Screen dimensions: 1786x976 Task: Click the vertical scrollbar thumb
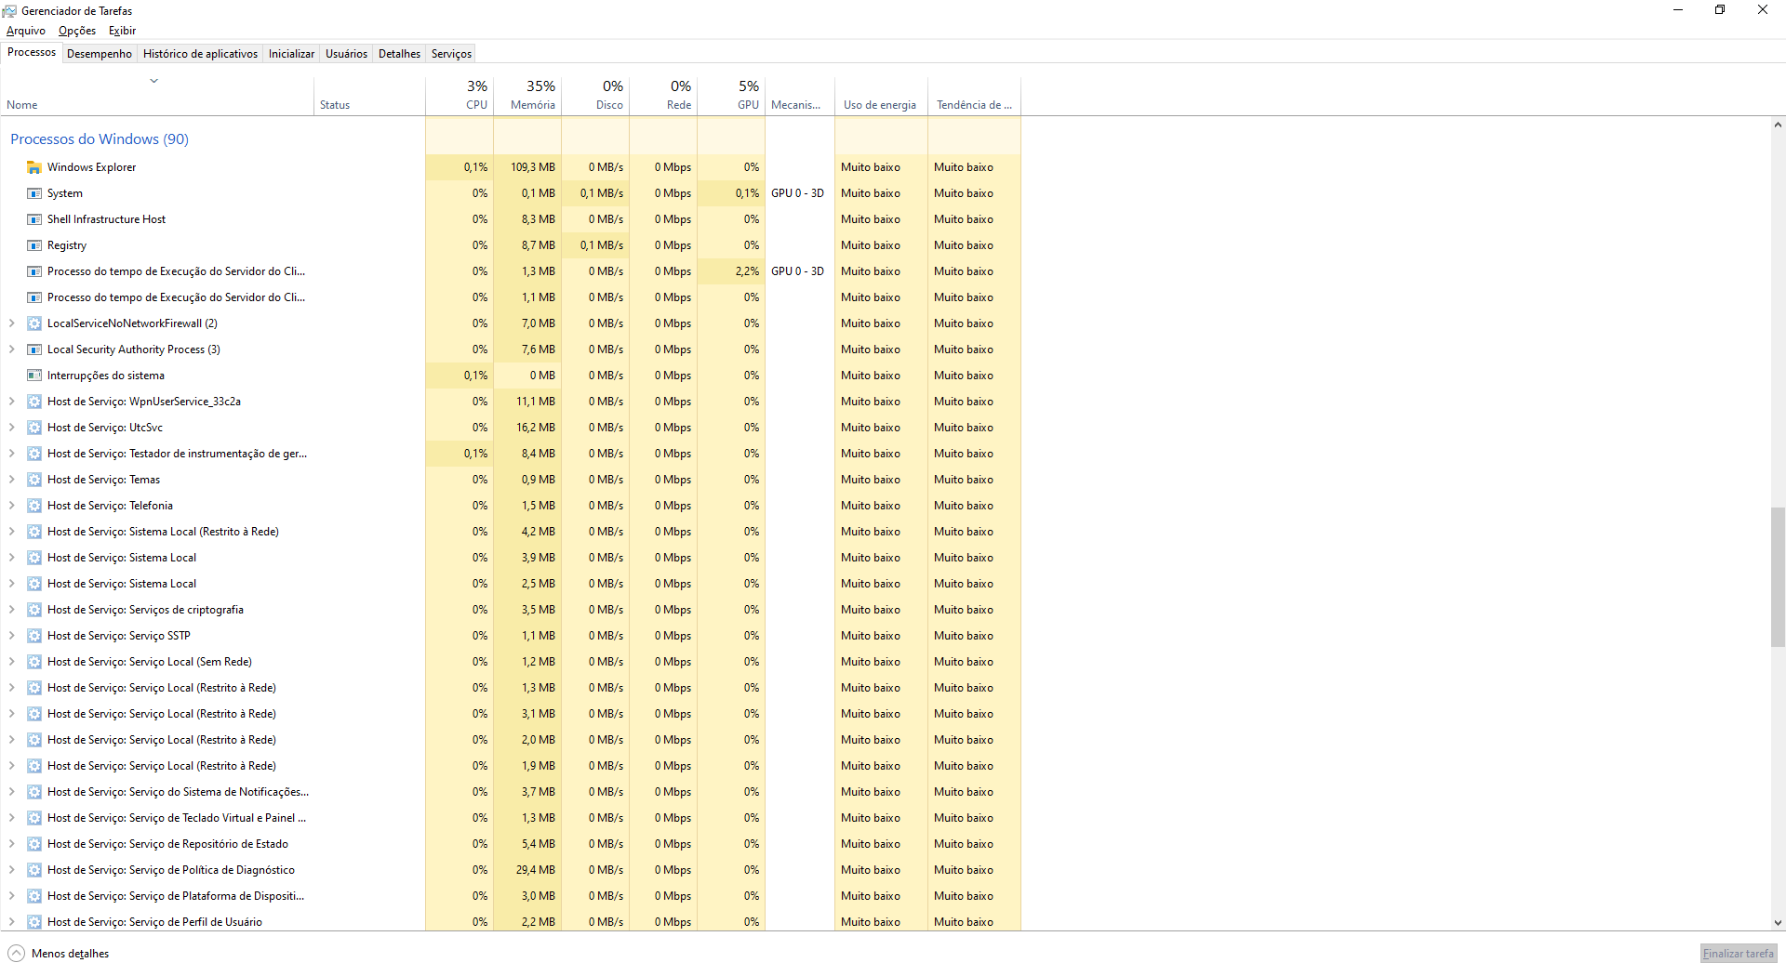(1778, 576)
